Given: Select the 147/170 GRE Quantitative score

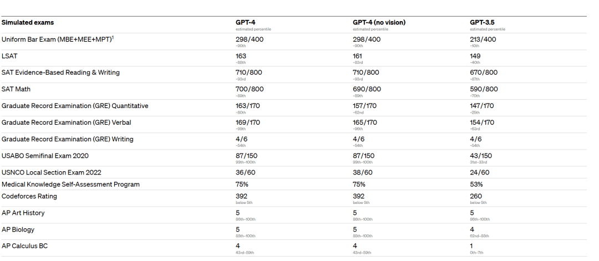Looking at the screenshot, I should 482,106.
